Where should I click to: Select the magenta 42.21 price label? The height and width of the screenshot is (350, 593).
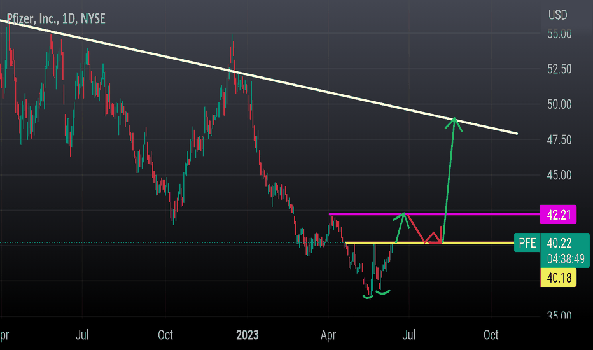tap(558, 214)
